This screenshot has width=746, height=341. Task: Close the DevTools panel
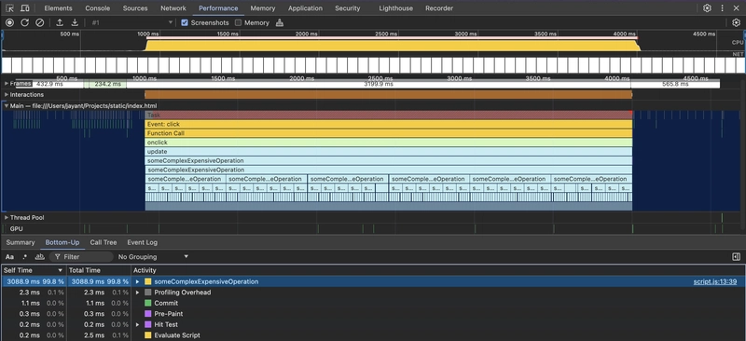point(737,8)
